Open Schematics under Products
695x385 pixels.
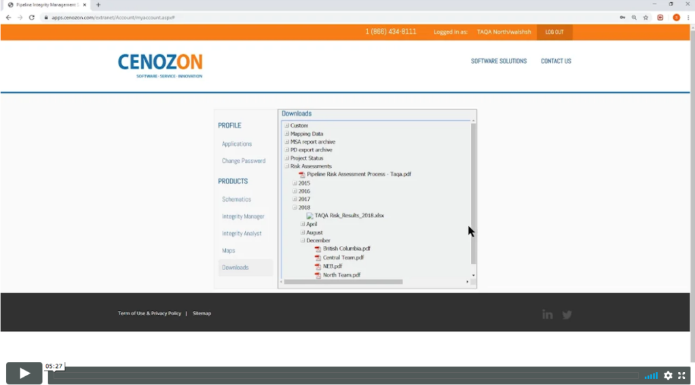point(236,199)
